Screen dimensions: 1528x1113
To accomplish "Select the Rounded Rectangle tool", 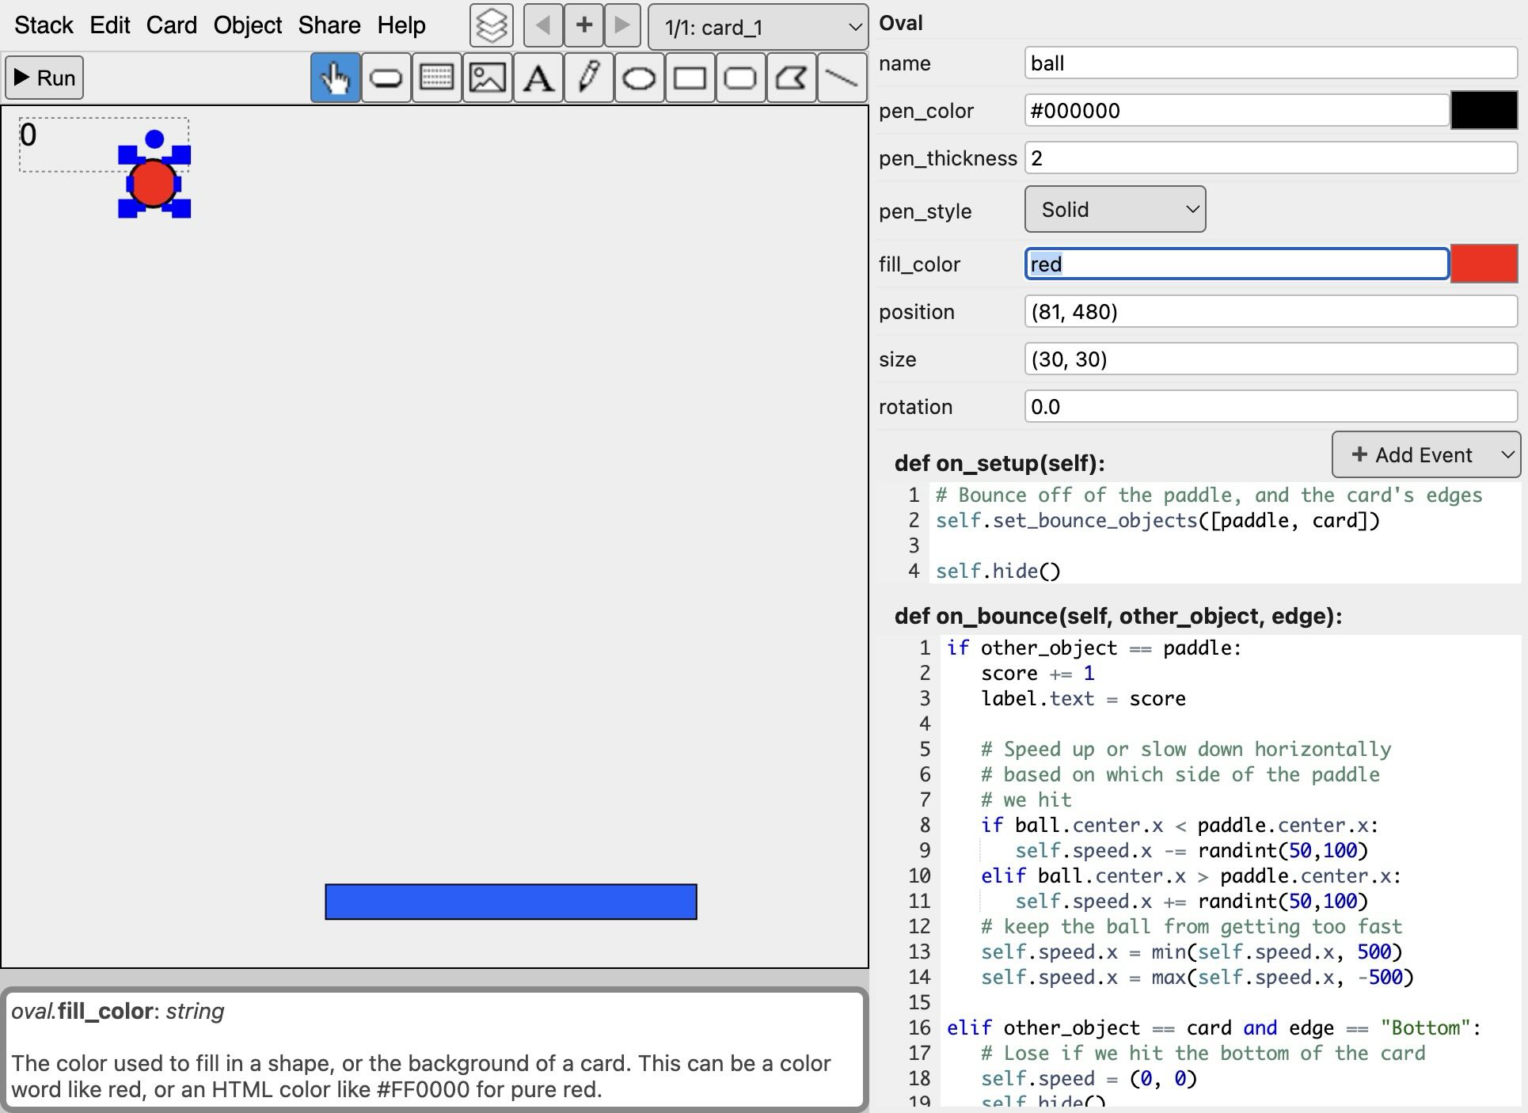I will pyautogui.click(x=740, y=77).
